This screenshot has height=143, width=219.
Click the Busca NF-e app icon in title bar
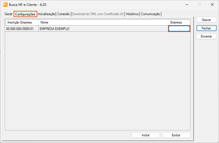click(5, 4)
